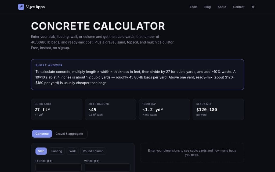Choose the Round column shape
275x172 pixels.
coord(93,151)
